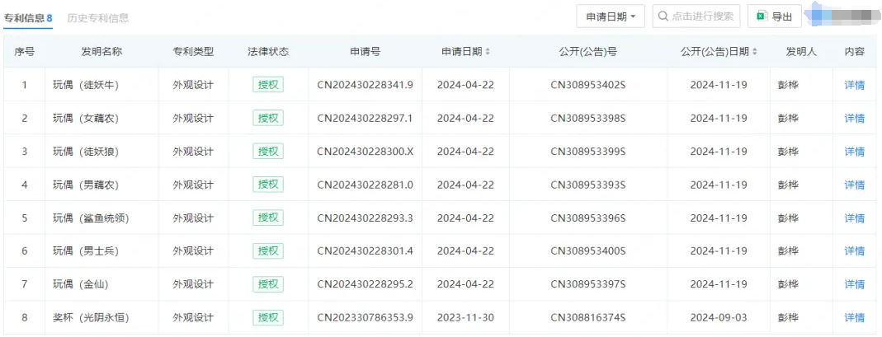882x337 pixels.
Task: Click the 公开(公告)号 column header
Action: pos(588,52)
